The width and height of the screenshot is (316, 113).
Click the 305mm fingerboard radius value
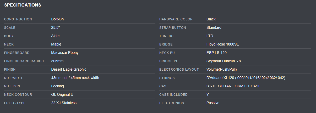click(57, 61)
